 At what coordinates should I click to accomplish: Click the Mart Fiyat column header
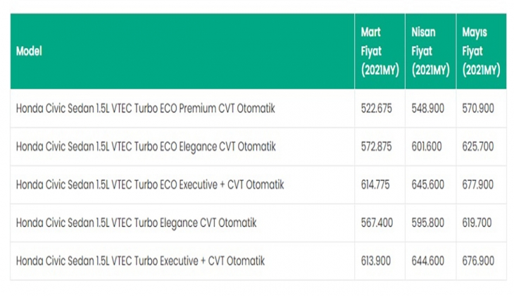[380, 51]
